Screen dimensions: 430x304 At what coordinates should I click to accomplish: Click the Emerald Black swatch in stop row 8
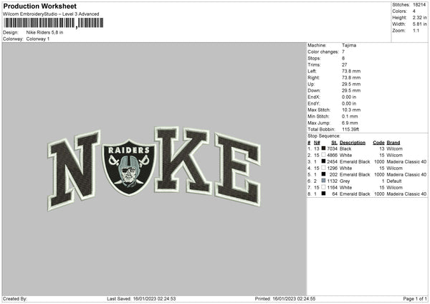tap(324, 194)
